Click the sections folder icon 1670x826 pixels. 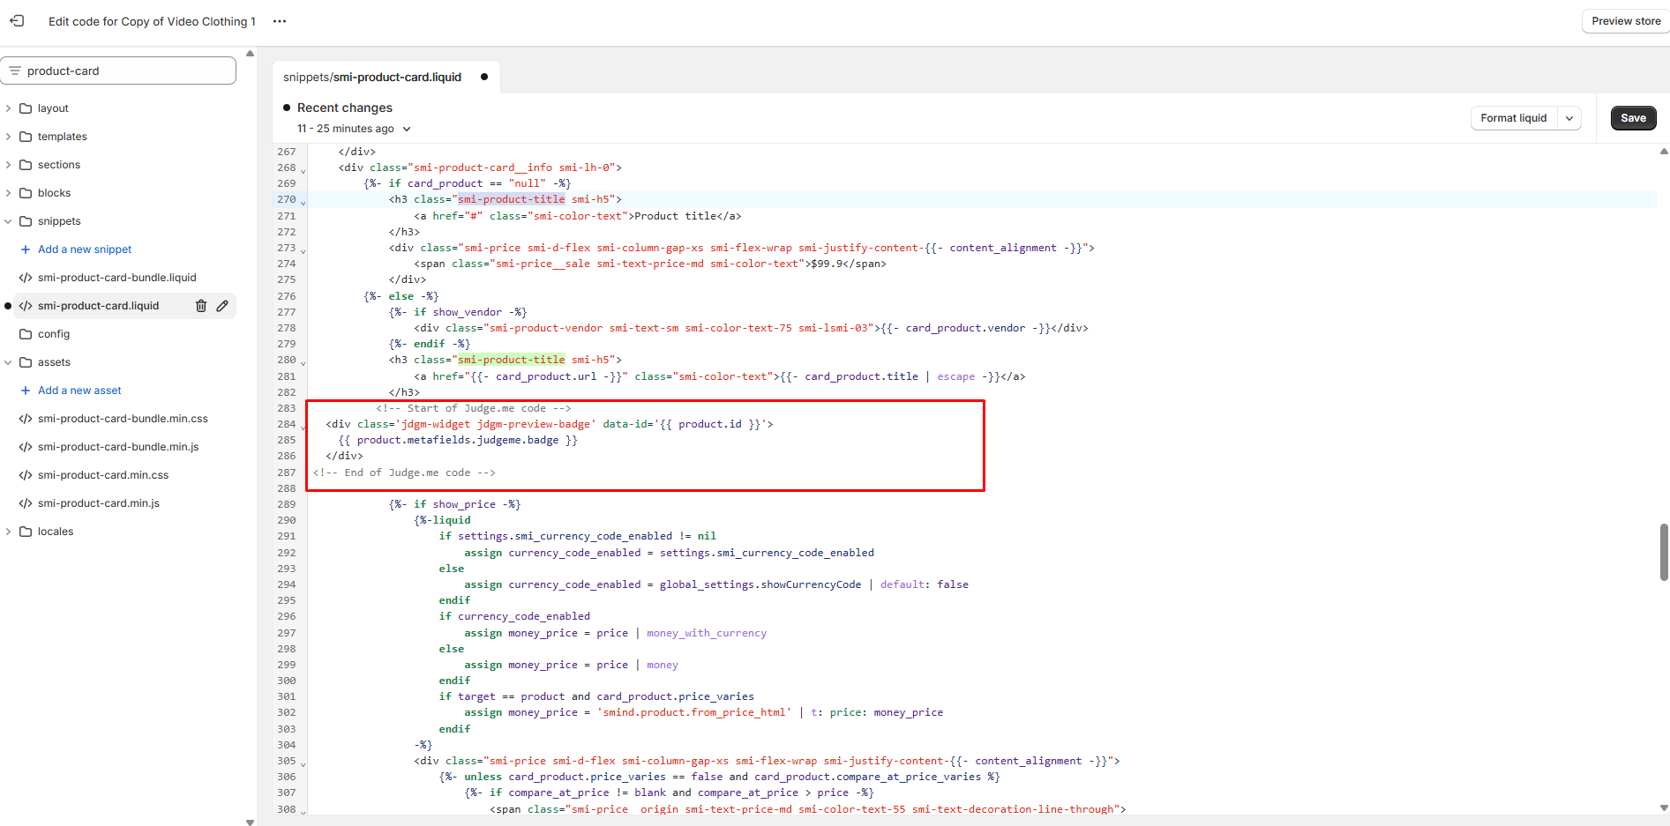click(x=26, y=165)
